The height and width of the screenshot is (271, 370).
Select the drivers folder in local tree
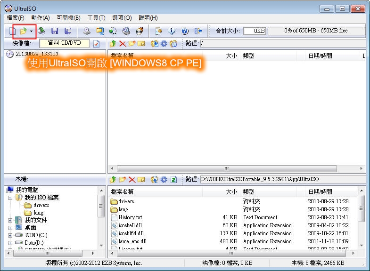point(41,205)
